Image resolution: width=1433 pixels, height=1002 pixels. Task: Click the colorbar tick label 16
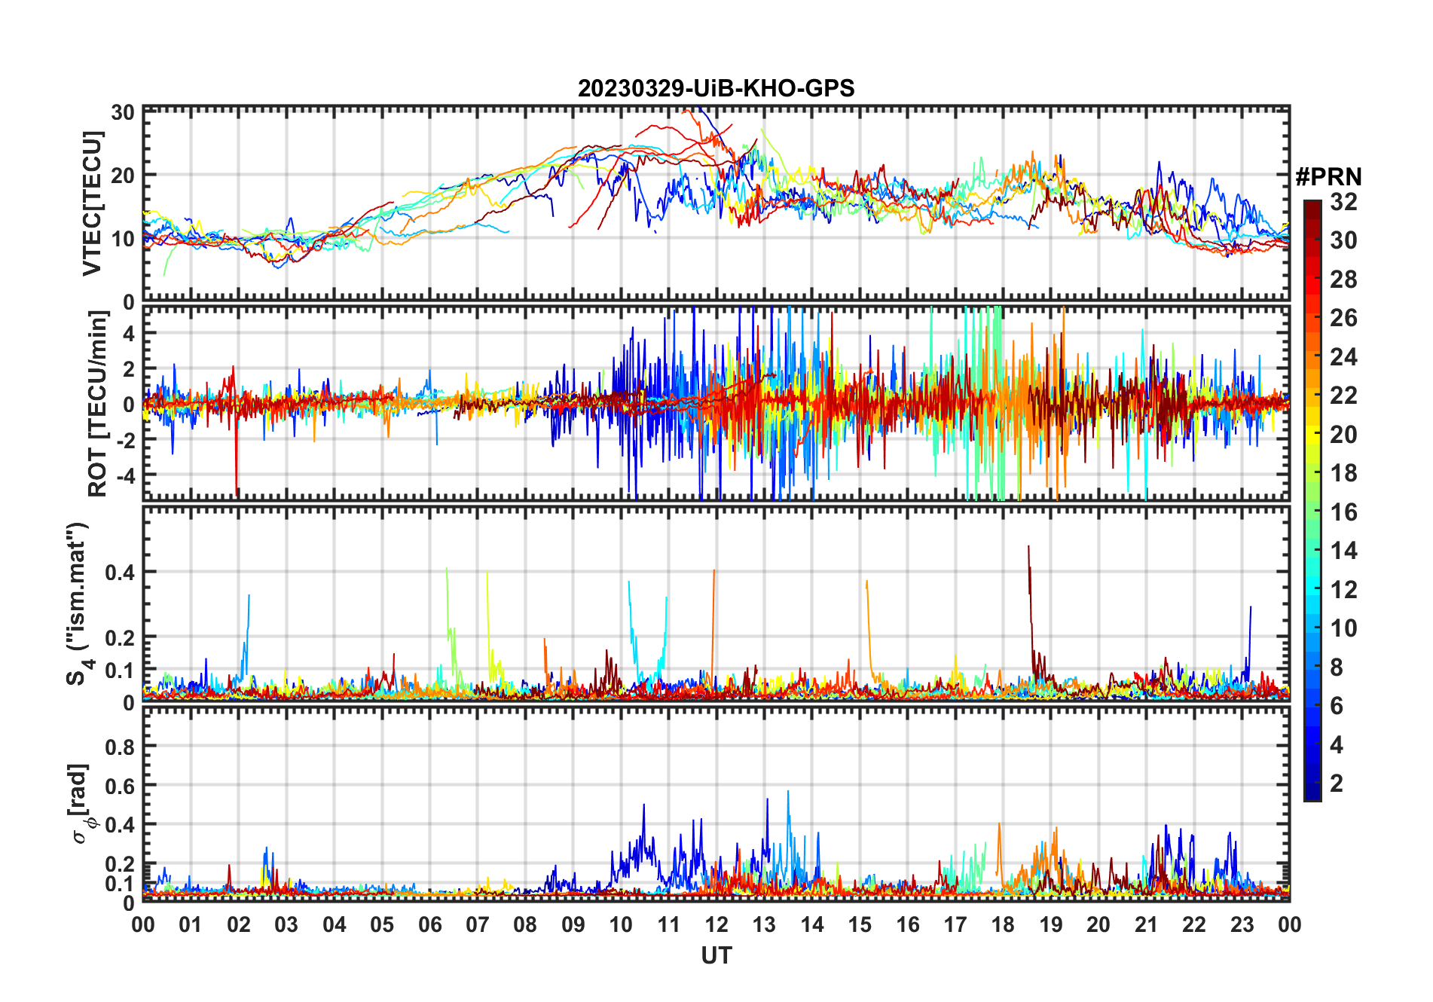point(1343,512)
